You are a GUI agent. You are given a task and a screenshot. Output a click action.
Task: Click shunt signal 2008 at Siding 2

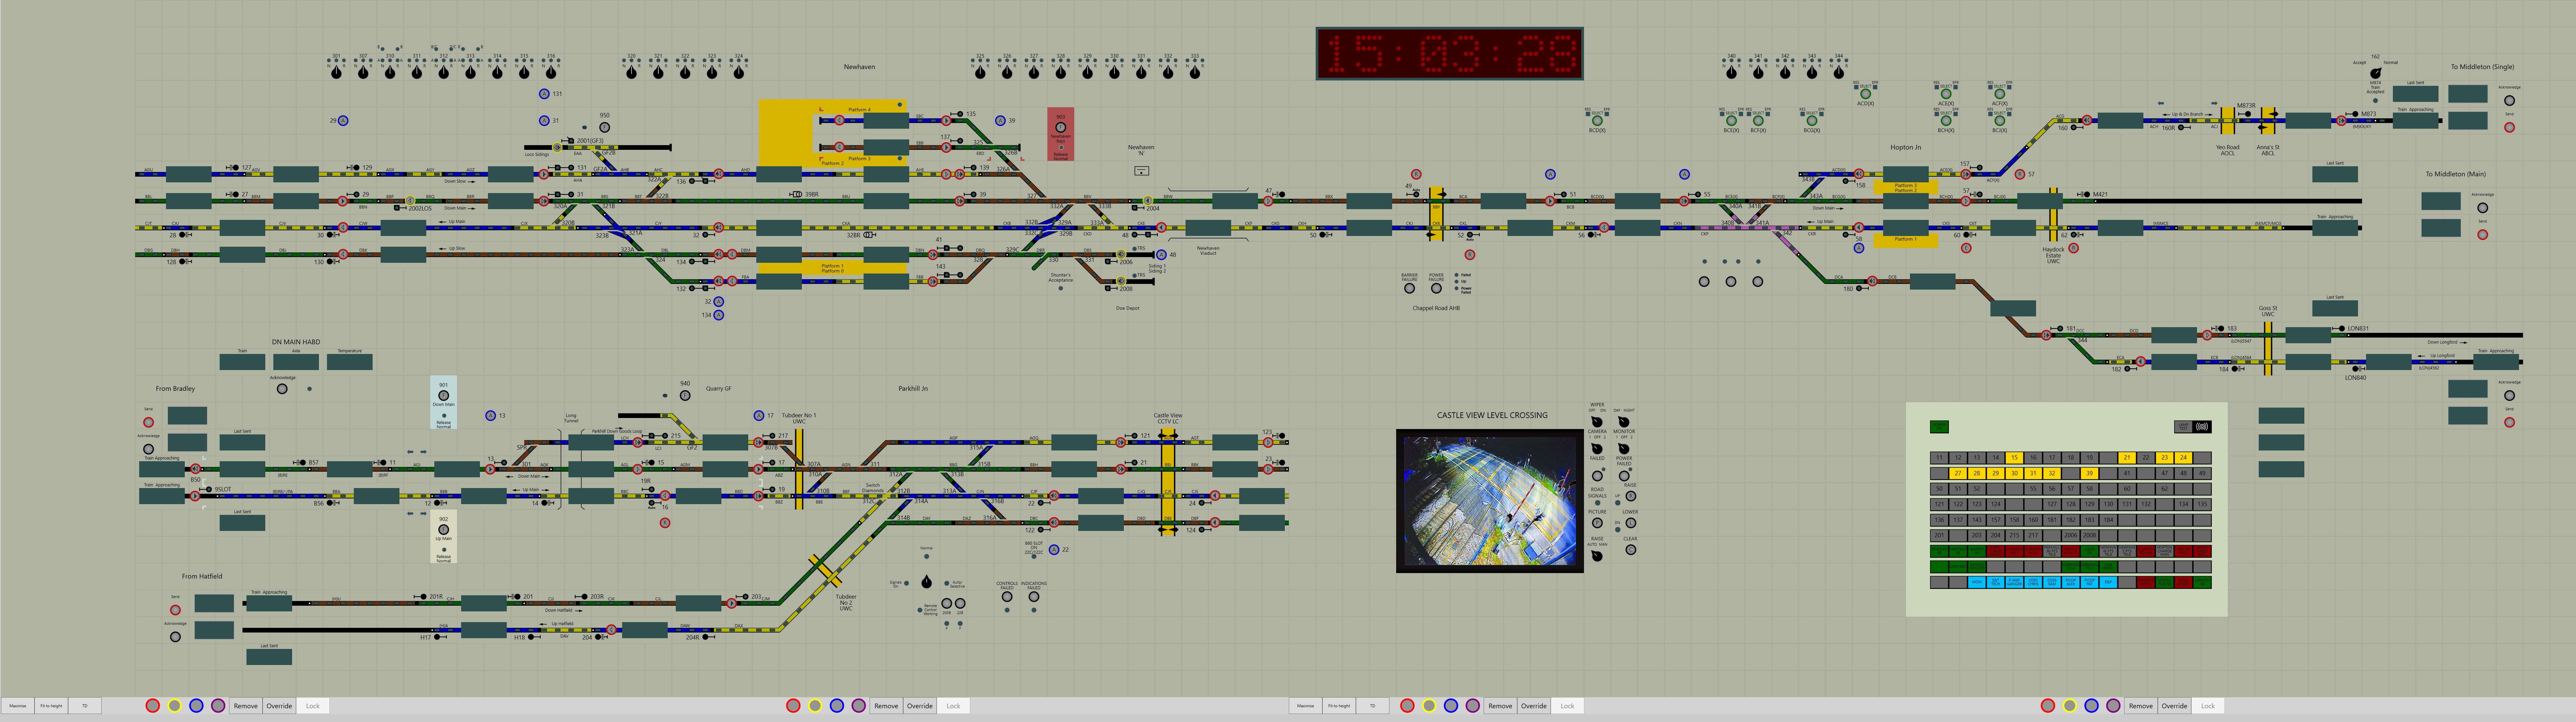[x=1121, y=281]
